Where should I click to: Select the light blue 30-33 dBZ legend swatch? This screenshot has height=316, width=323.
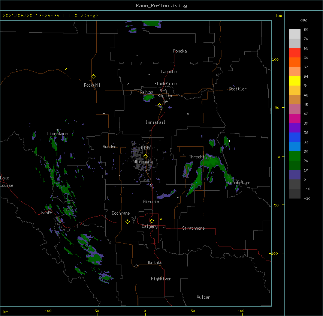[295, 147]
